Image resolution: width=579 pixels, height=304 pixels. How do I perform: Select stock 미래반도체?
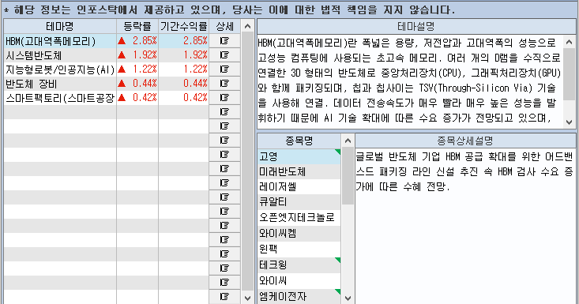click(x=299, y=172)
